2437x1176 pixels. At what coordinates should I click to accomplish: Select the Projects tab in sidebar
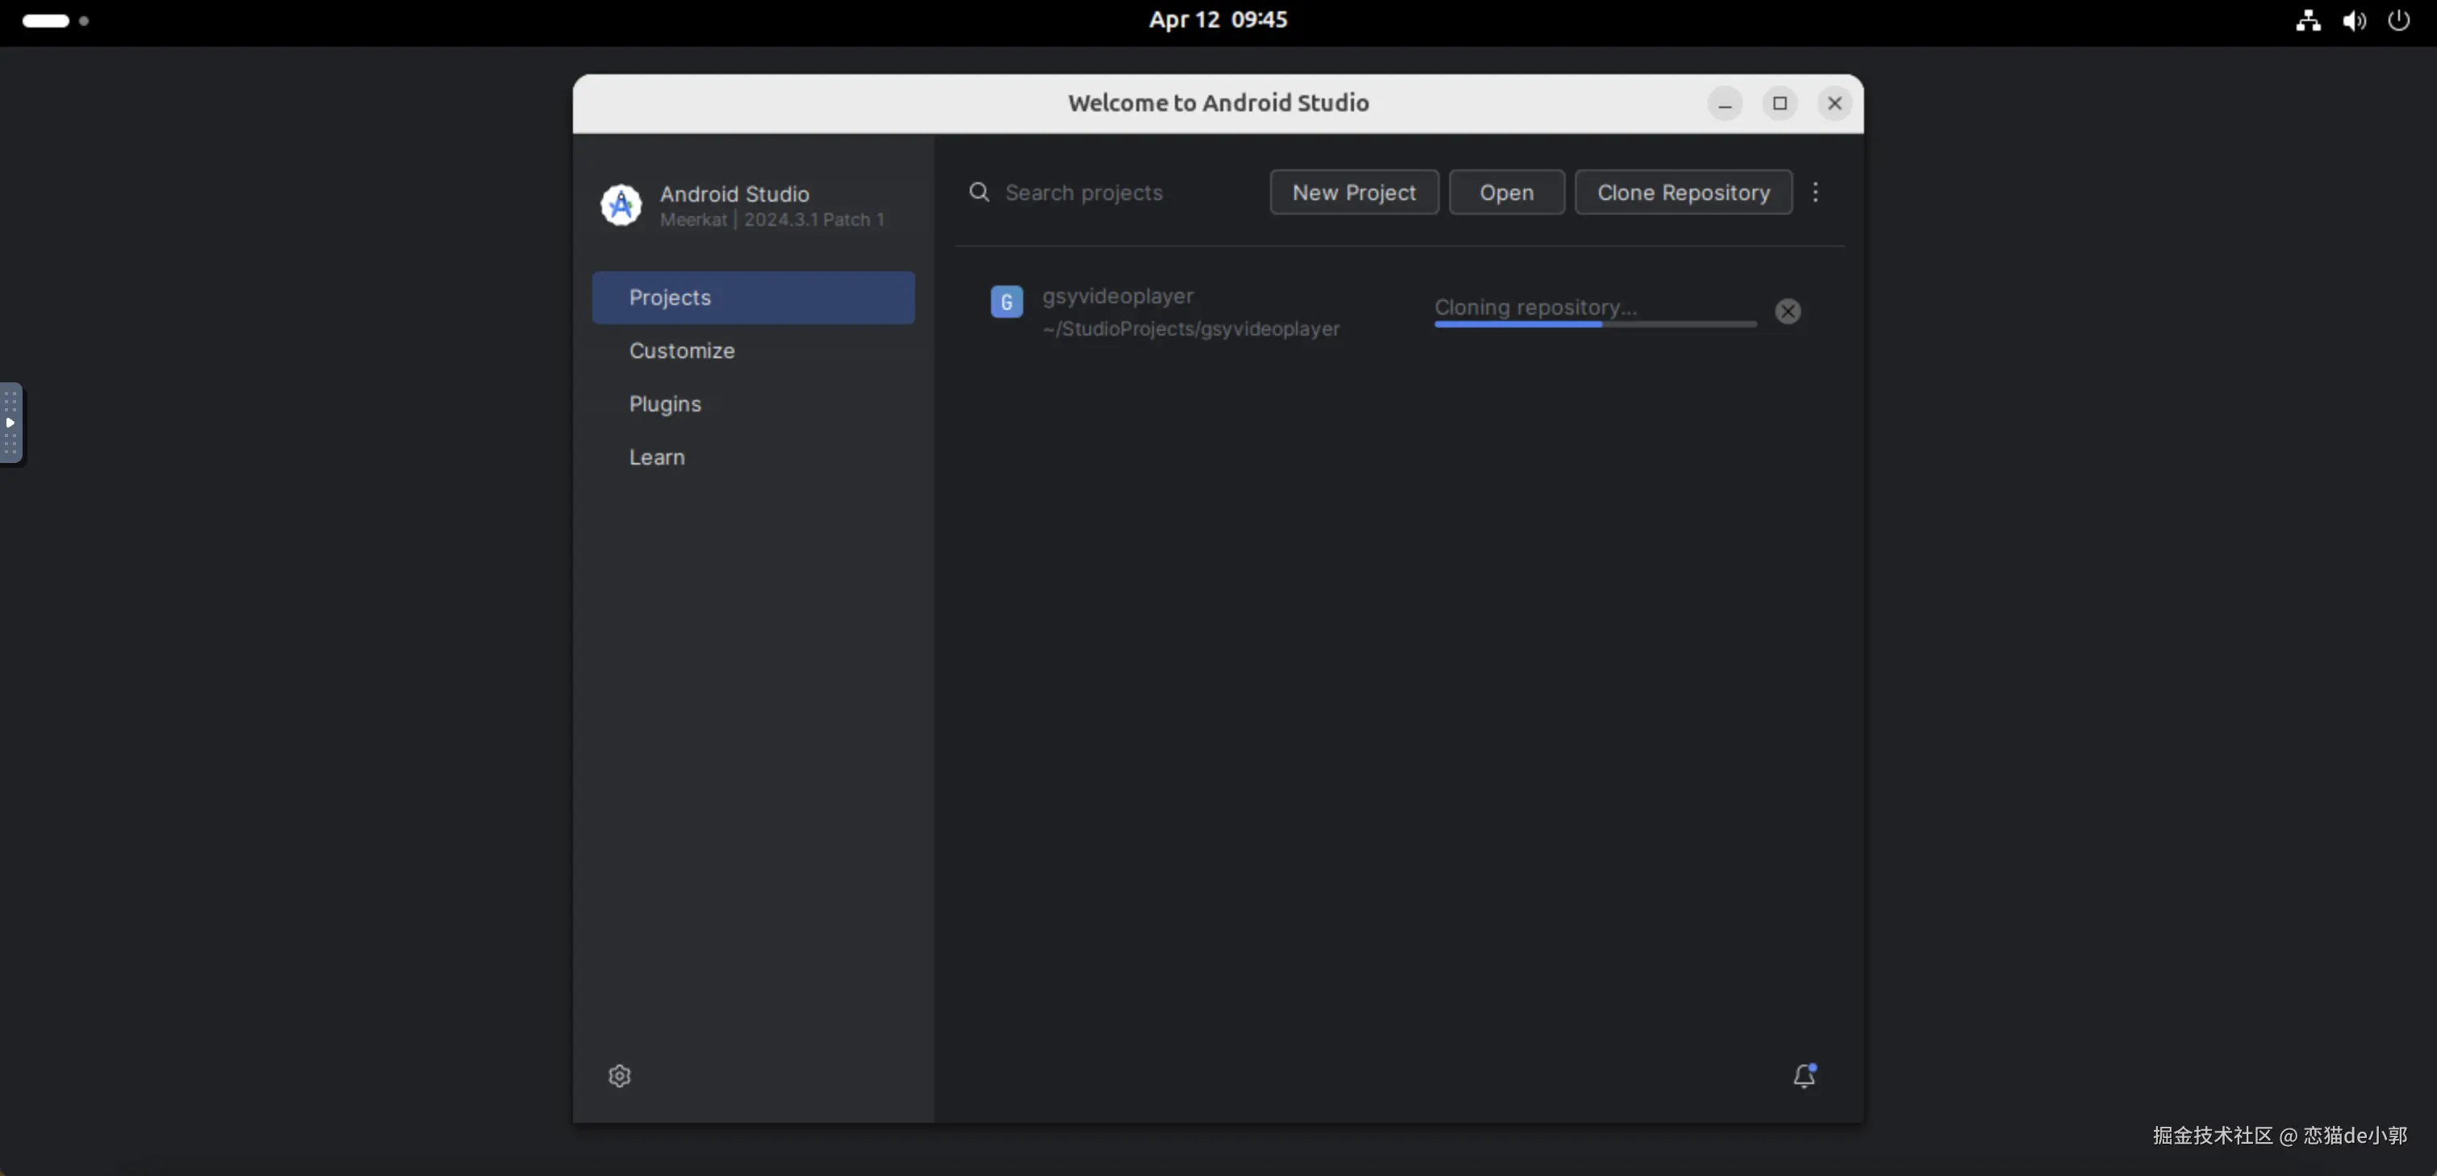coord(752,297)
